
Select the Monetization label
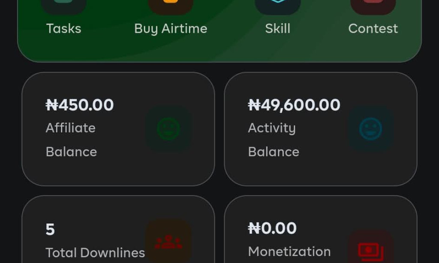click(x=289, y=251)
